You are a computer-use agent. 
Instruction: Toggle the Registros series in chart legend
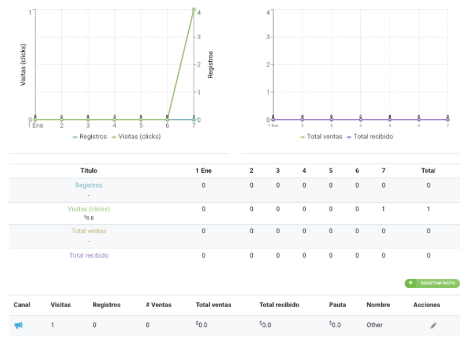[x=90, y=137]
